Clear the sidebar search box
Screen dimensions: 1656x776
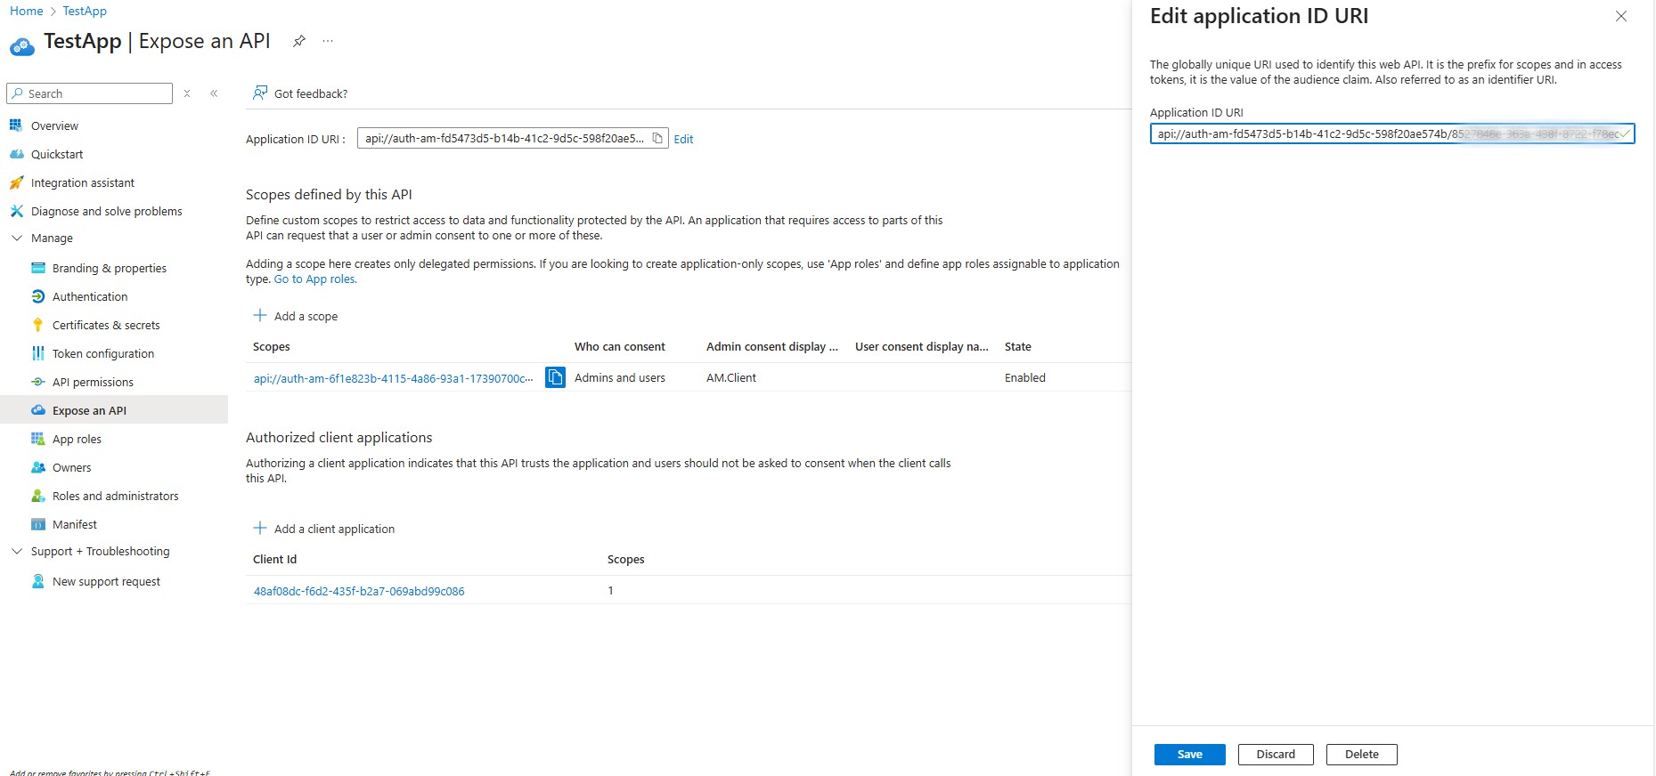point(187,93)
